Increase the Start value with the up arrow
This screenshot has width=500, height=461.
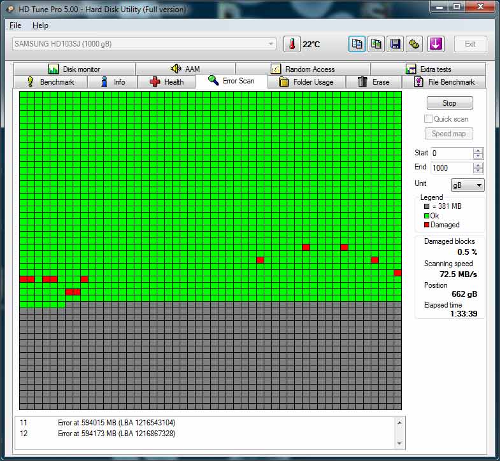click(478, 150)
